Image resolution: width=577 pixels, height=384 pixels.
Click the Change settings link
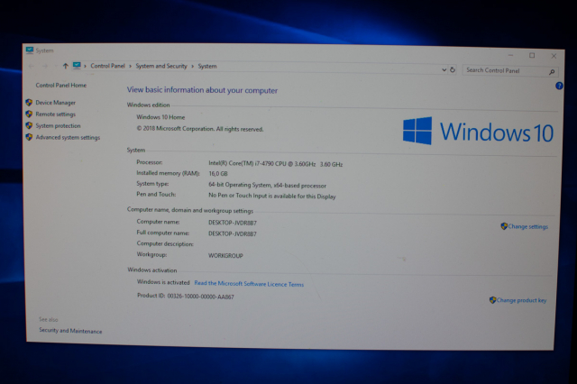tap(527, 226)
